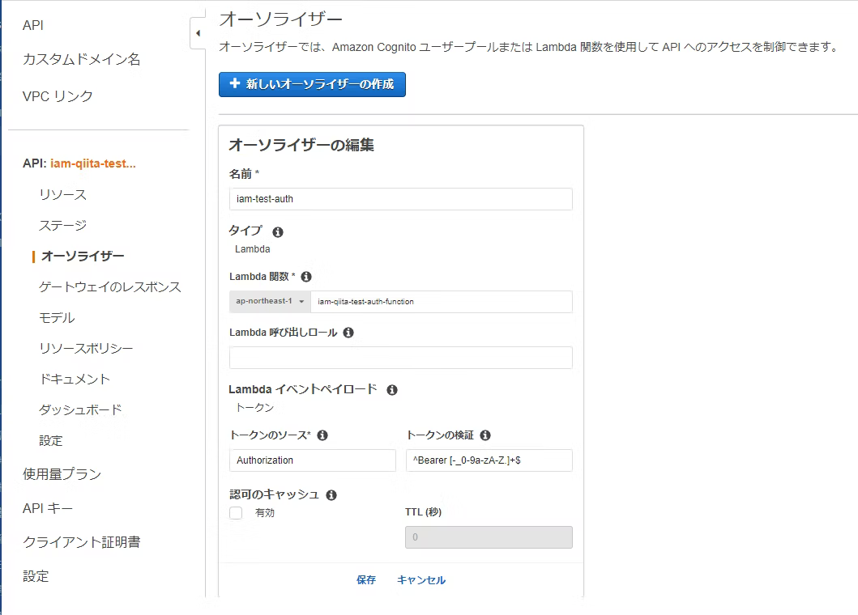Click info icon beside Lambda 関数 label
Image resolution: width=858 pixels, height=615 pixels.
306,277
